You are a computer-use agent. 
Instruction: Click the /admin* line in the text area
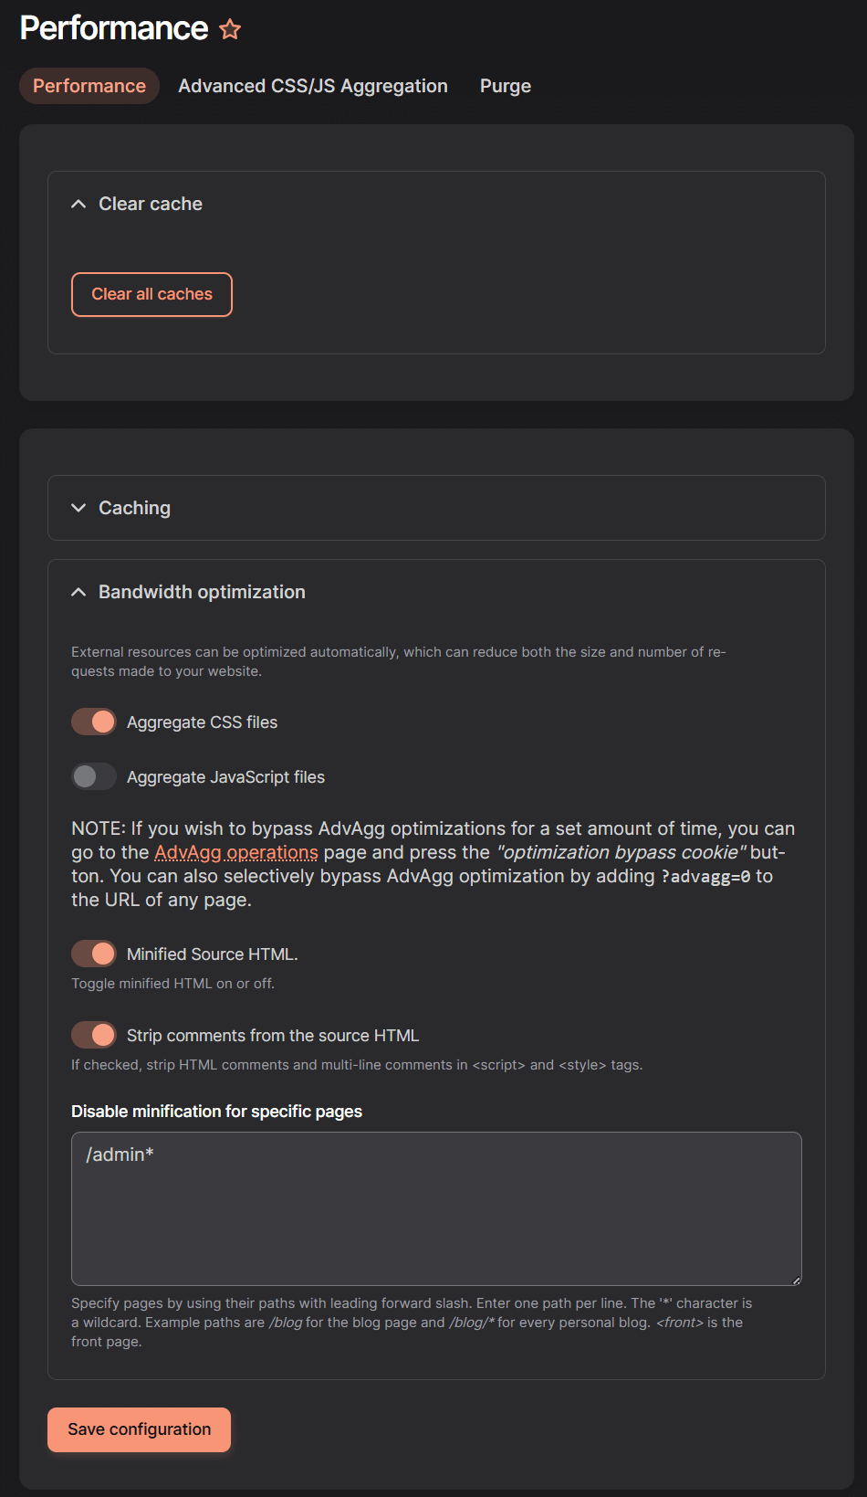coord(119,1154)
